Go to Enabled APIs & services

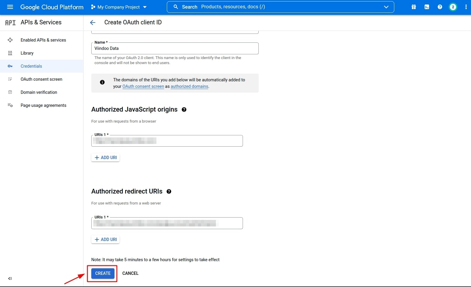(x=43, y=40)
